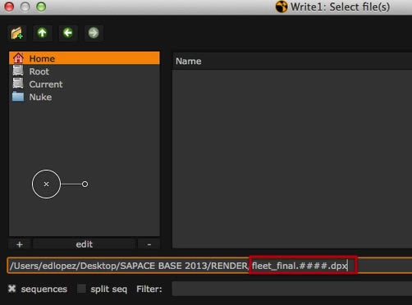Zoom the window with green button
Viewport: 412px width, 305px height.
[41, 7]
